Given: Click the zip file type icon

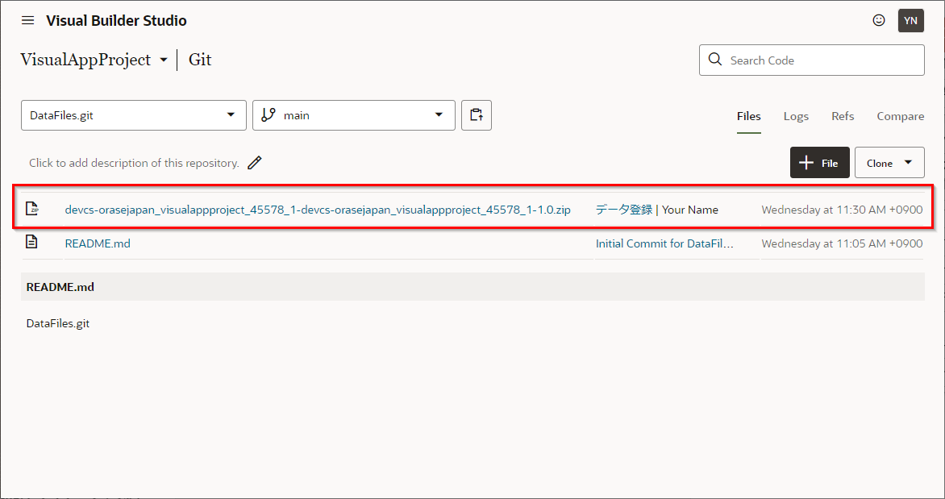Looking at the screenshot, I should (33, 210).
